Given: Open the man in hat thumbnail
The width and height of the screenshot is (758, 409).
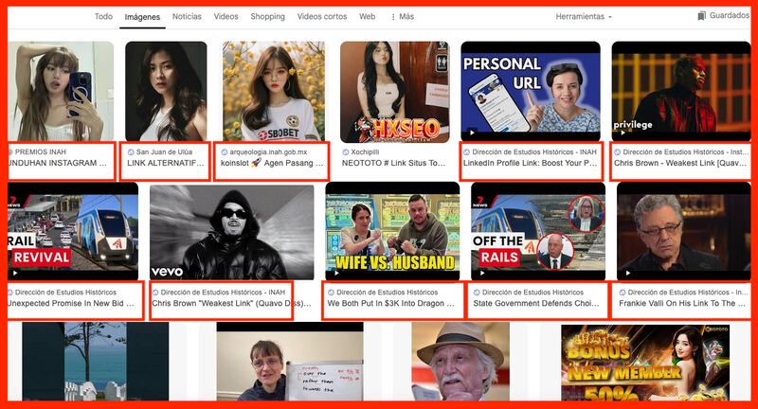Looking at the screenshot, I should tap(460, 362).
